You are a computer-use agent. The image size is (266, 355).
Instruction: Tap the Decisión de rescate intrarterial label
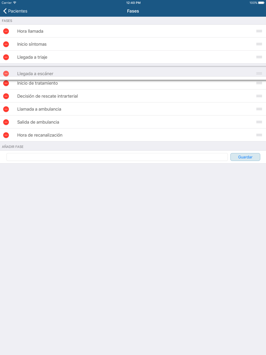click(48, 96)
